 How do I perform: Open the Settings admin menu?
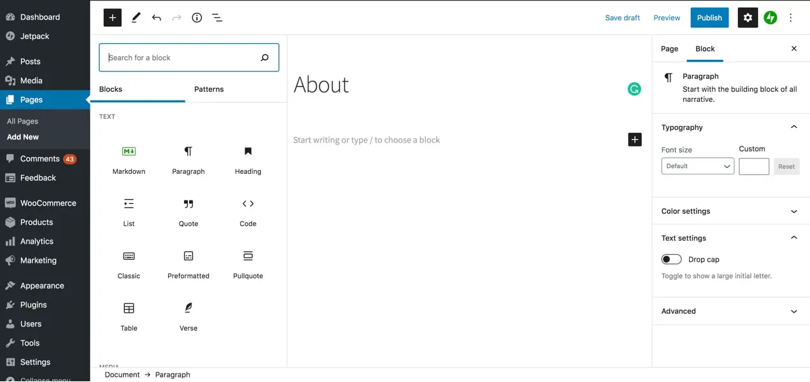pos(45,362)
